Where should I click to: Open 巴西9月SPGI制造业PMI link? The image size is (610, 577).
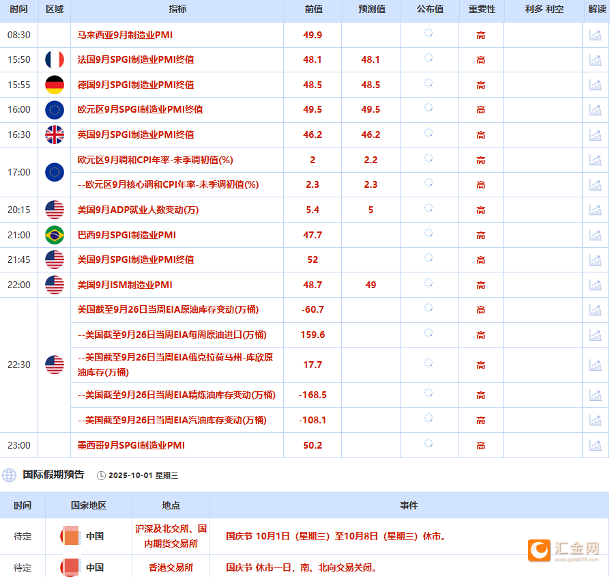click(127, 235)
